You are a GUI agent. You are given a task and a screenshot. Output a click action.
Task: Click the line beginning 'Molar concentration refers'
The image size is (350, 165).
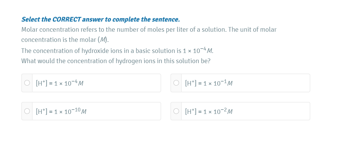149,30
